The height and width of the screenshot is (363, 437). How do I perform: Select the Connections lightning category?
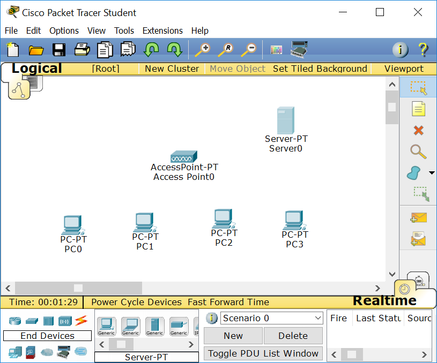[x=81, y=321]
